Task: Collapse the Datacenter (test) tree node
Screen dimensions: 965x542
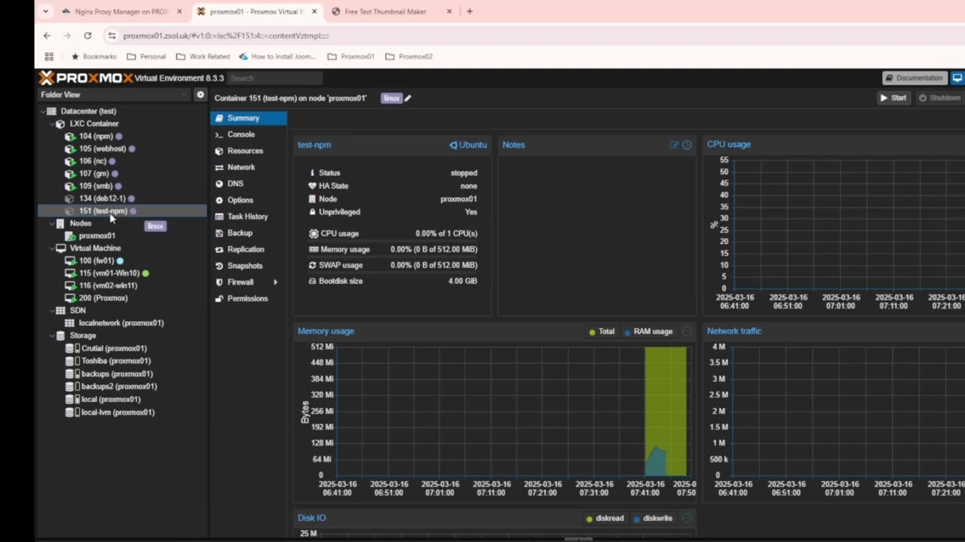Action: [x=43, y=111]
